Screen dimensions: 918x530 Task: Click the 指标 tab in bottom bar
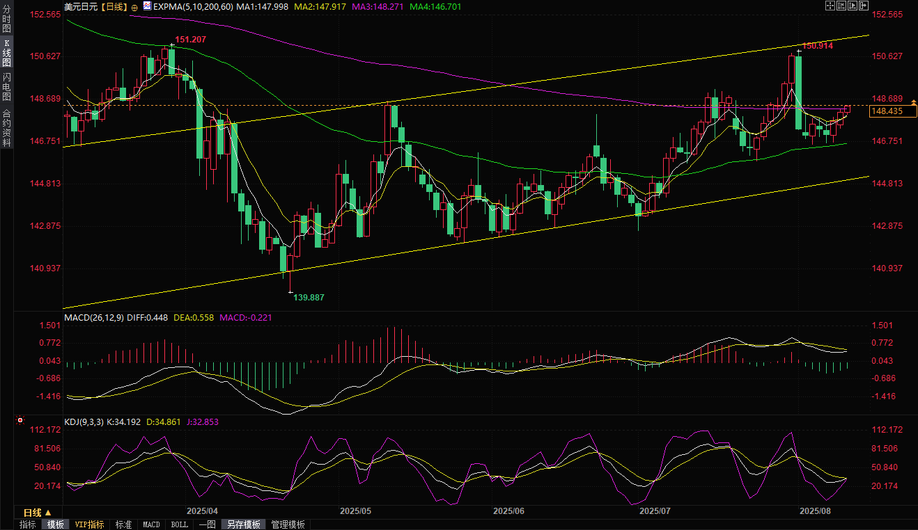pyautogui.click(x=28, y=524)
